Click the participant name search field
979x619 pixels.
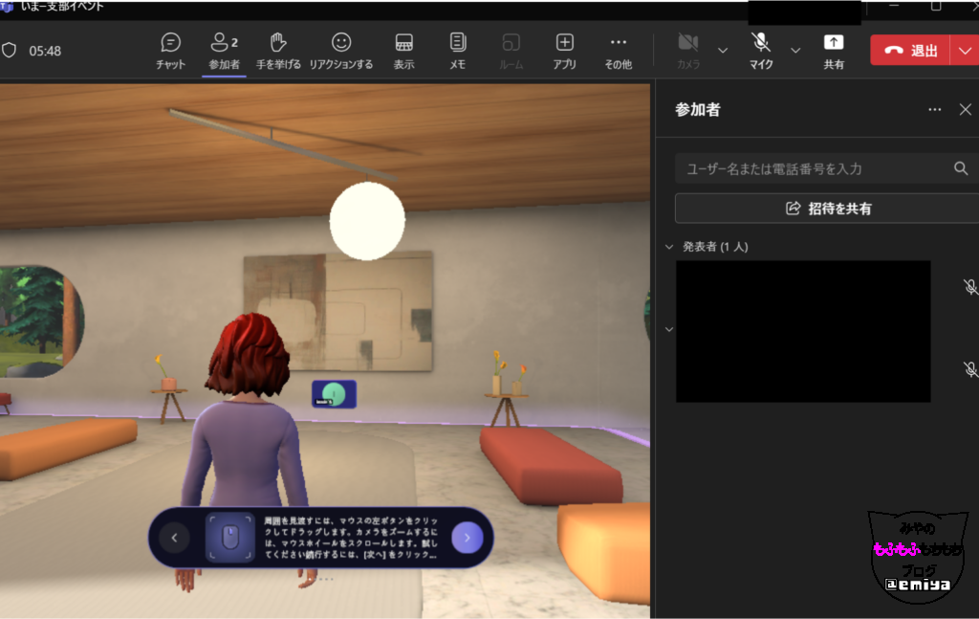click(x=813, y=168)
